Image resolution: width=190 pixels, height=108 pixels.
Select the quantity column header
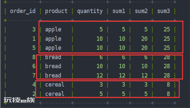click(90, 11)
